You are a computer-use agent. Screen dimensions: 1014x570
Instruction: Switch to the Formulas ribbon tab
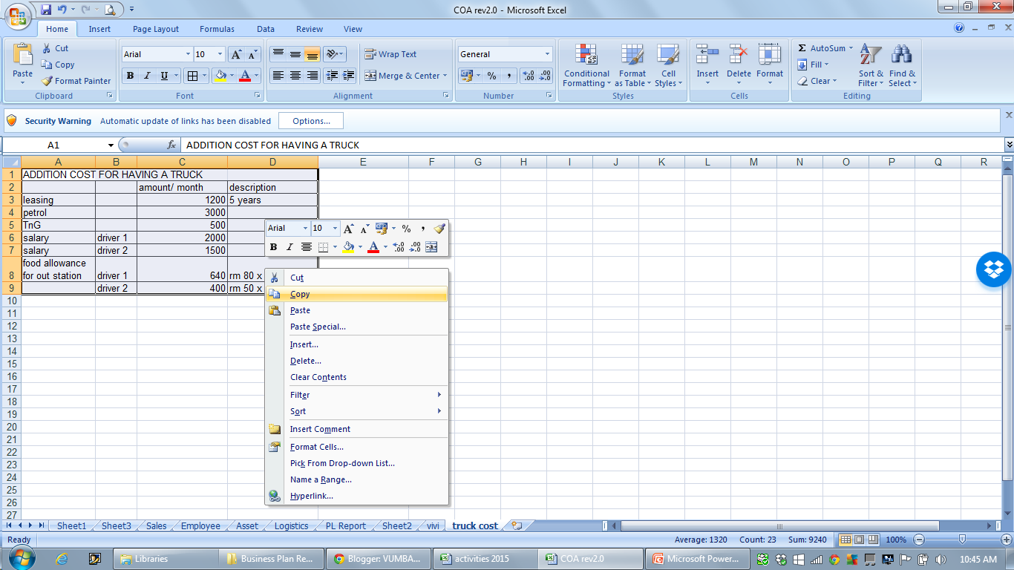(217, 29)
